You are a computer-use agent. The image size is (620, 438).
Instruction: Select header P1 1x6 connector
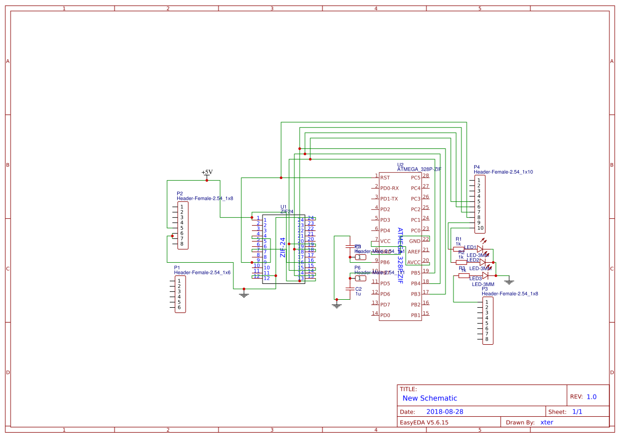tap(180, 294)
